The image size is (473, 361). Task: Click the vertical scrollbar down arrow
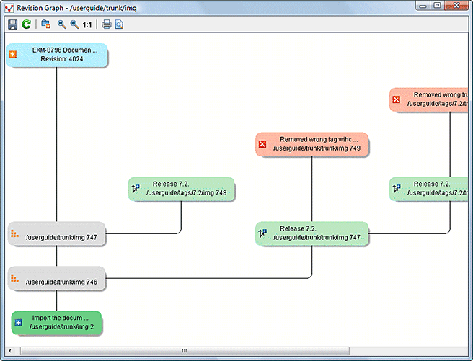tap(465, 341)
